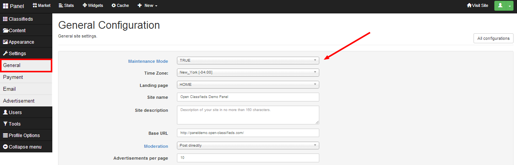517x165 pixels.
Task: Open the Landing page dropdown
Action: (248, 85)
